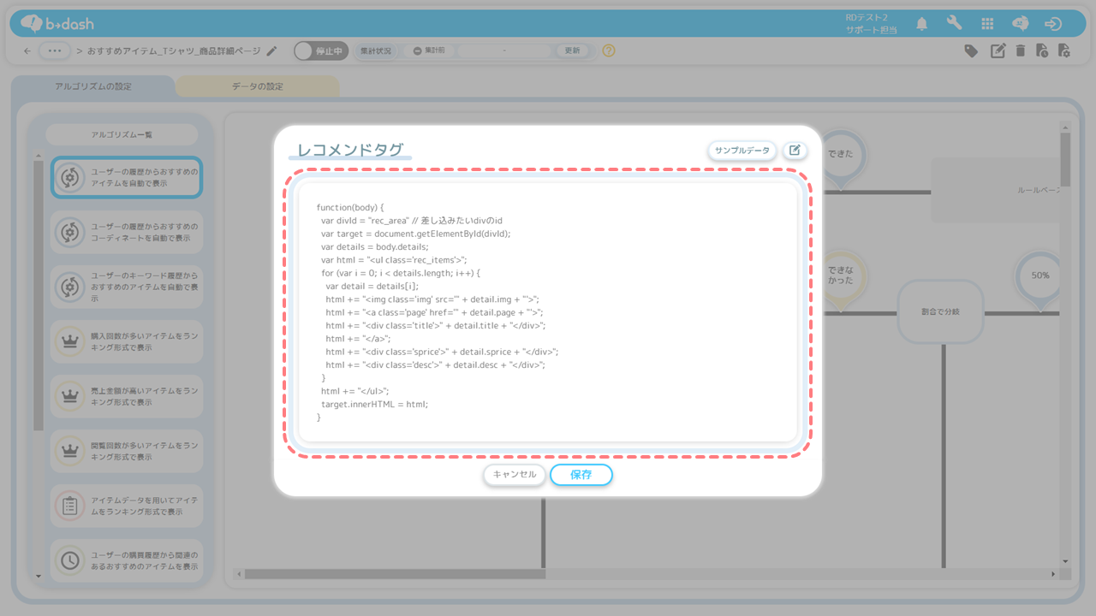Open the apps grid icon
The width and height of the screenshot is (1096, 616).
pyautogui.click(x=987, y=24)
